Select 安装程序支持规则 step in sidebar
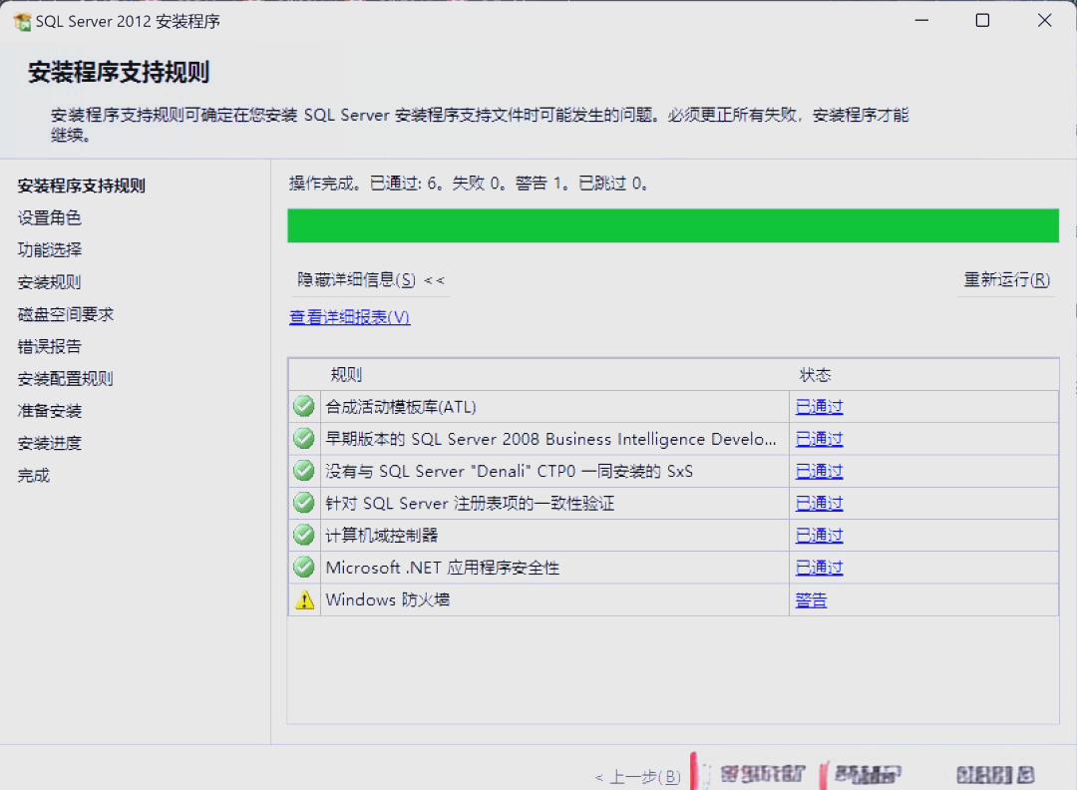 [x=81, y=186]
